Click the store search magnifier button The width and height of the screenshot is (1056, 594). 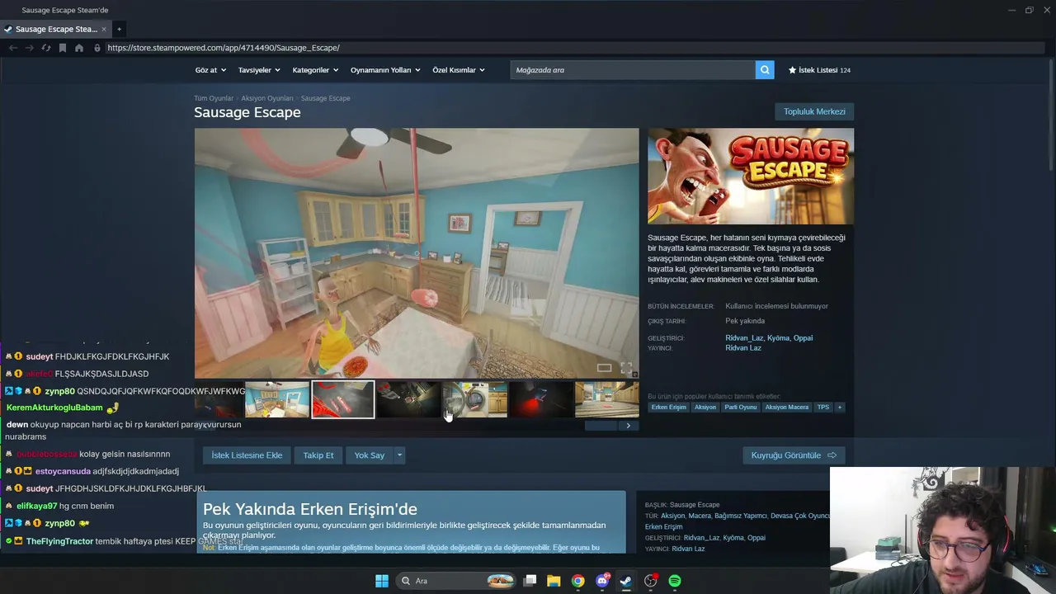click(x=765, y=70)
